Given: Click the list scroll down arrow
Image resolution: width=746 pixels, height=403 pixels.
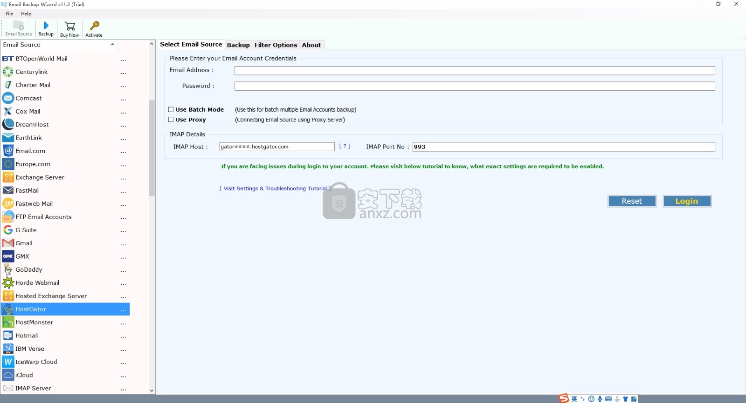Looking at the screenshot, I should pyautogui.click(x=152, y=391).
